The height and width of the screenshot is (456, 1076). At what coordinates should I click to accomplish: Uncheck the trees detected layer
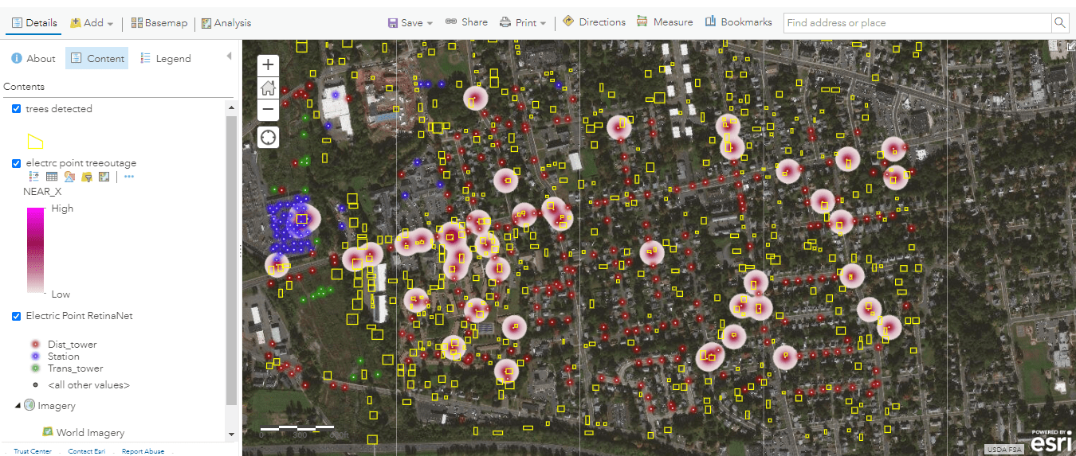coord(17,109)
